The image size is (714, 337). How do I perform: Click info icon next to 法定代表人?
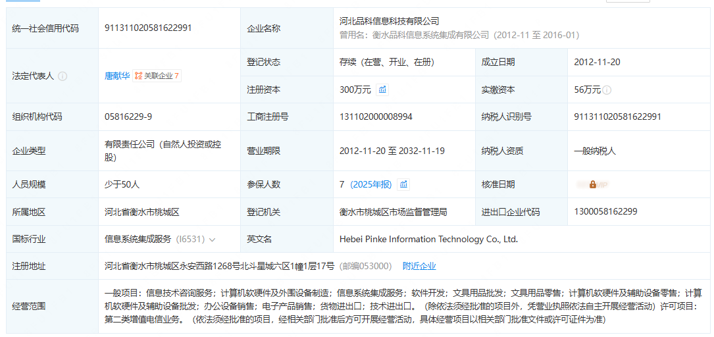(x=63, y=76)
